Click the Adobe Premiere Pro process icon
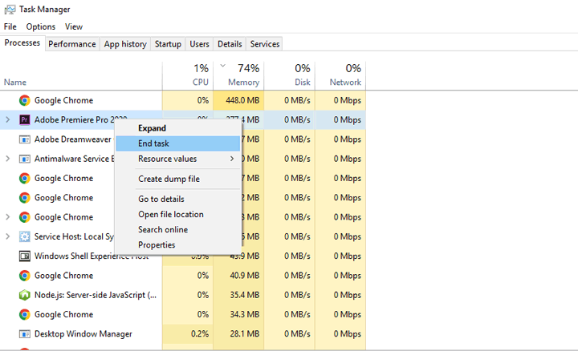The width and height of the screenshot is (578, 351). 24,120
